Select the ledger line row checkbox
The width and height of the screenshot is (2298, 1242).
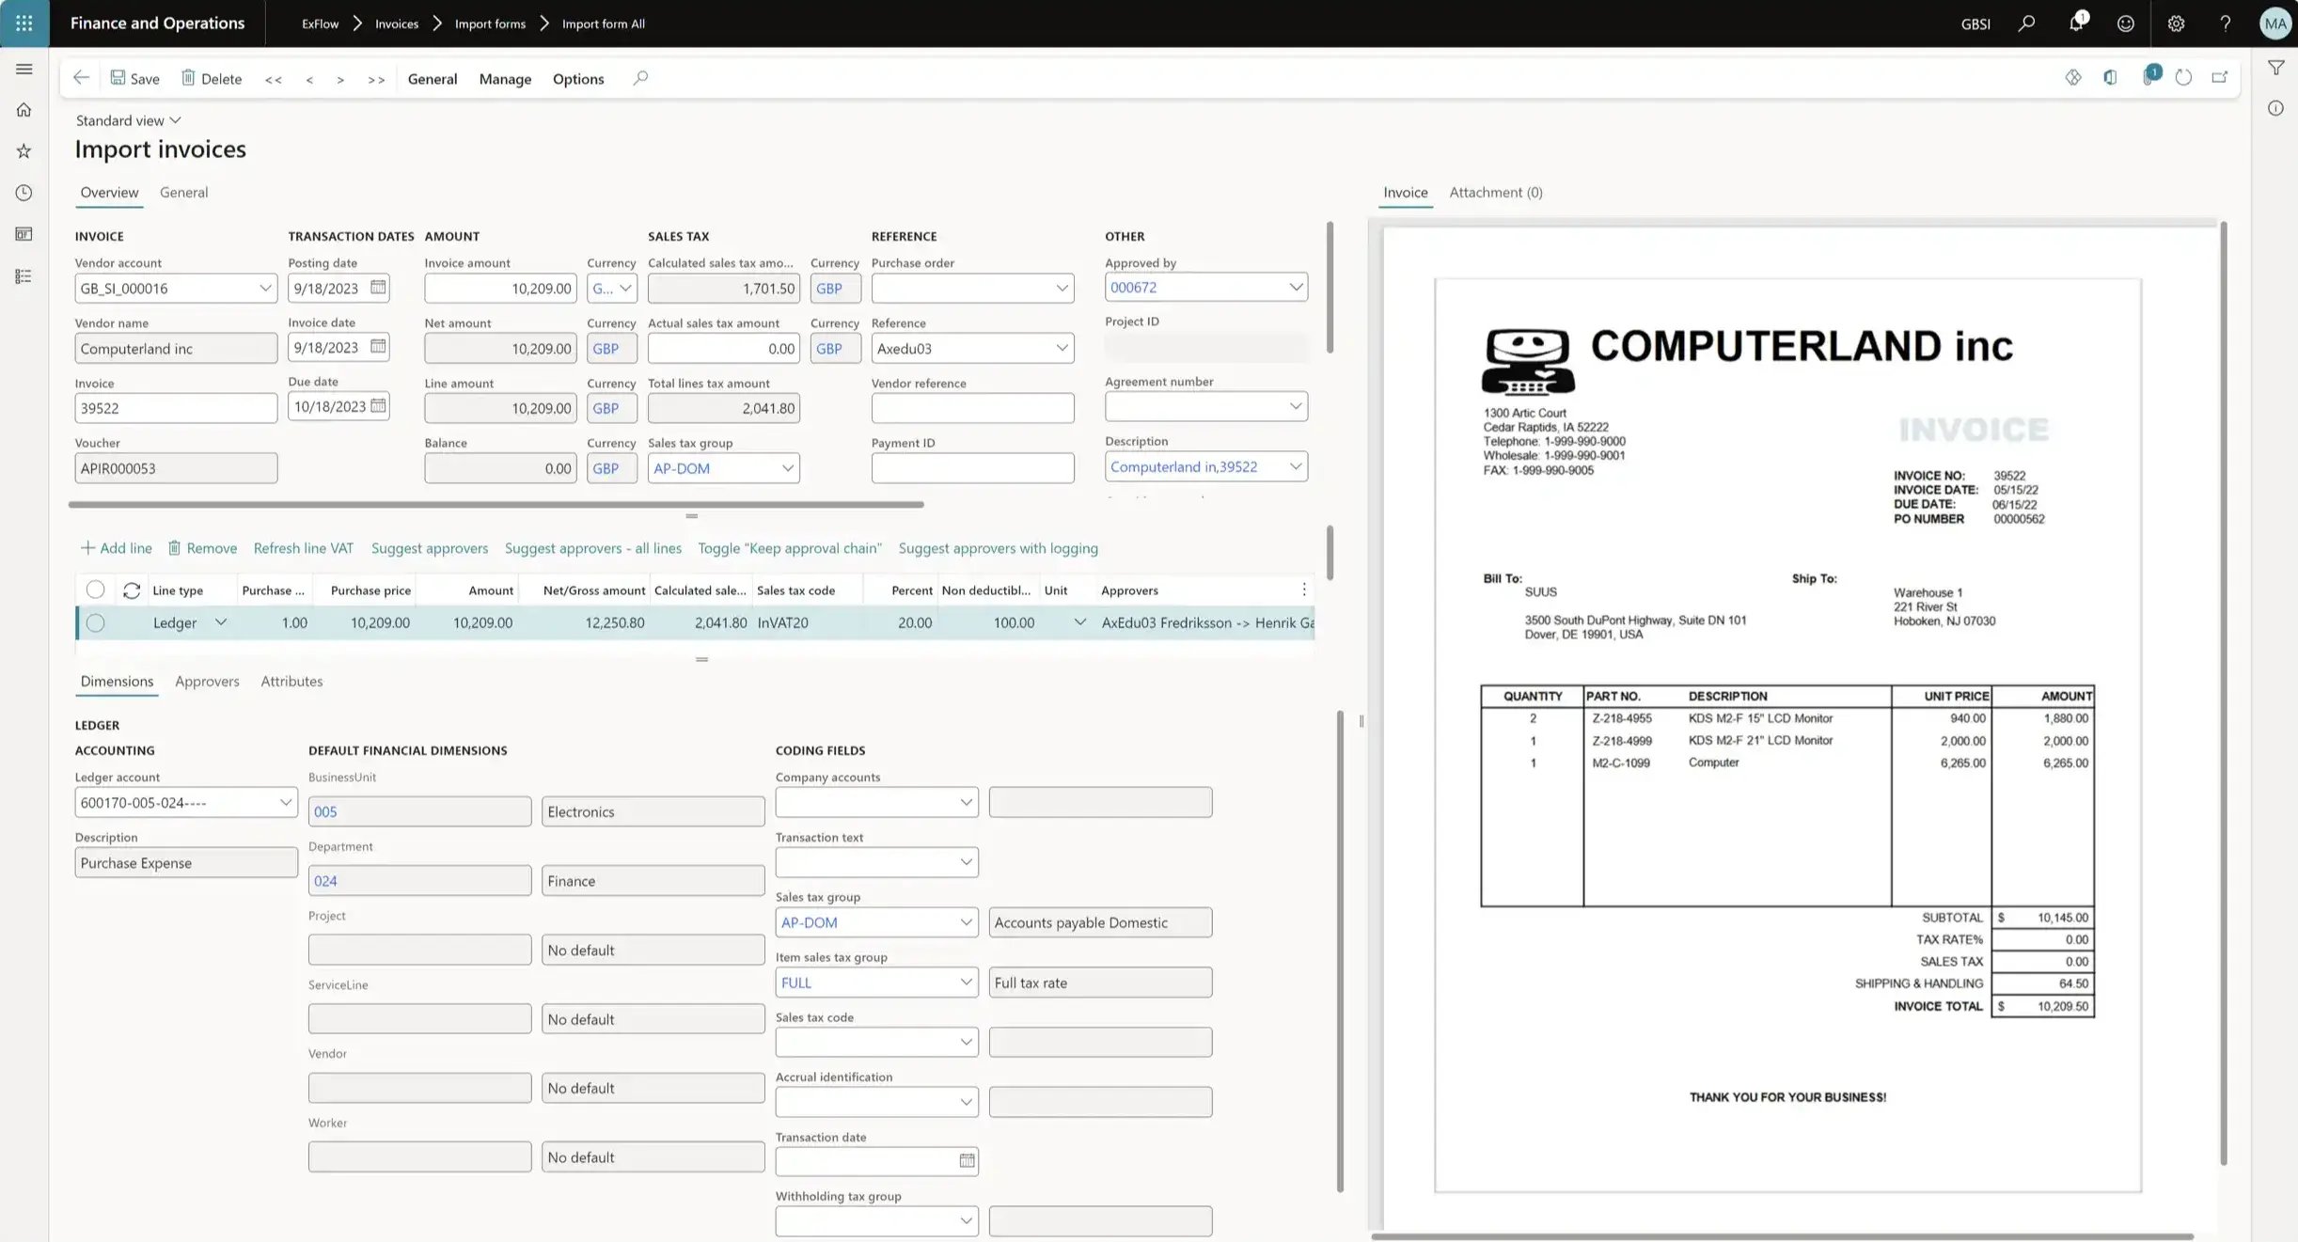(95, 621)
